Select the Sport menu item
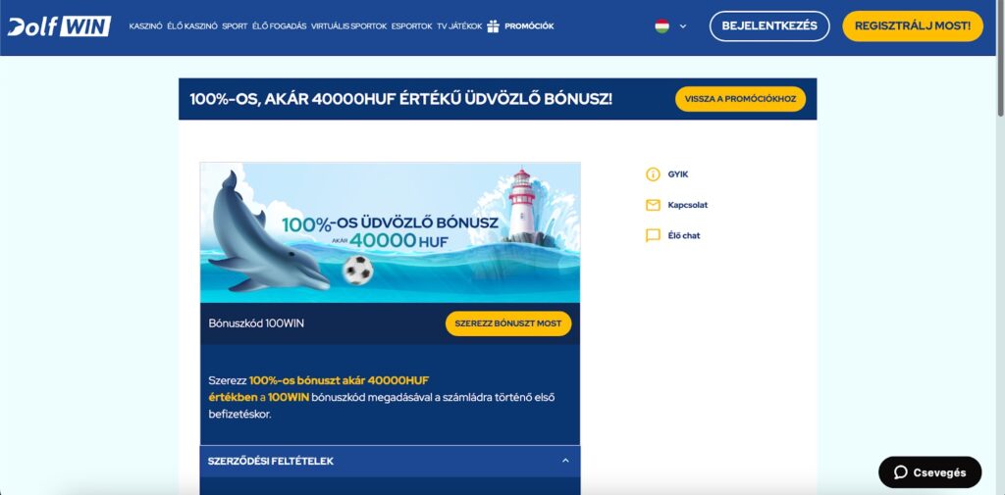The width and height of the screenshot is (1005, 495). [235, 26]
